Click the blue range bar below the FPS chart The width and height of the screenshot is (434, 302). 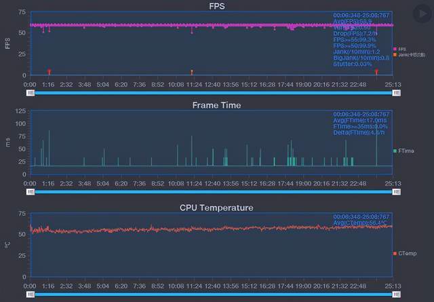tap(214, 93)
